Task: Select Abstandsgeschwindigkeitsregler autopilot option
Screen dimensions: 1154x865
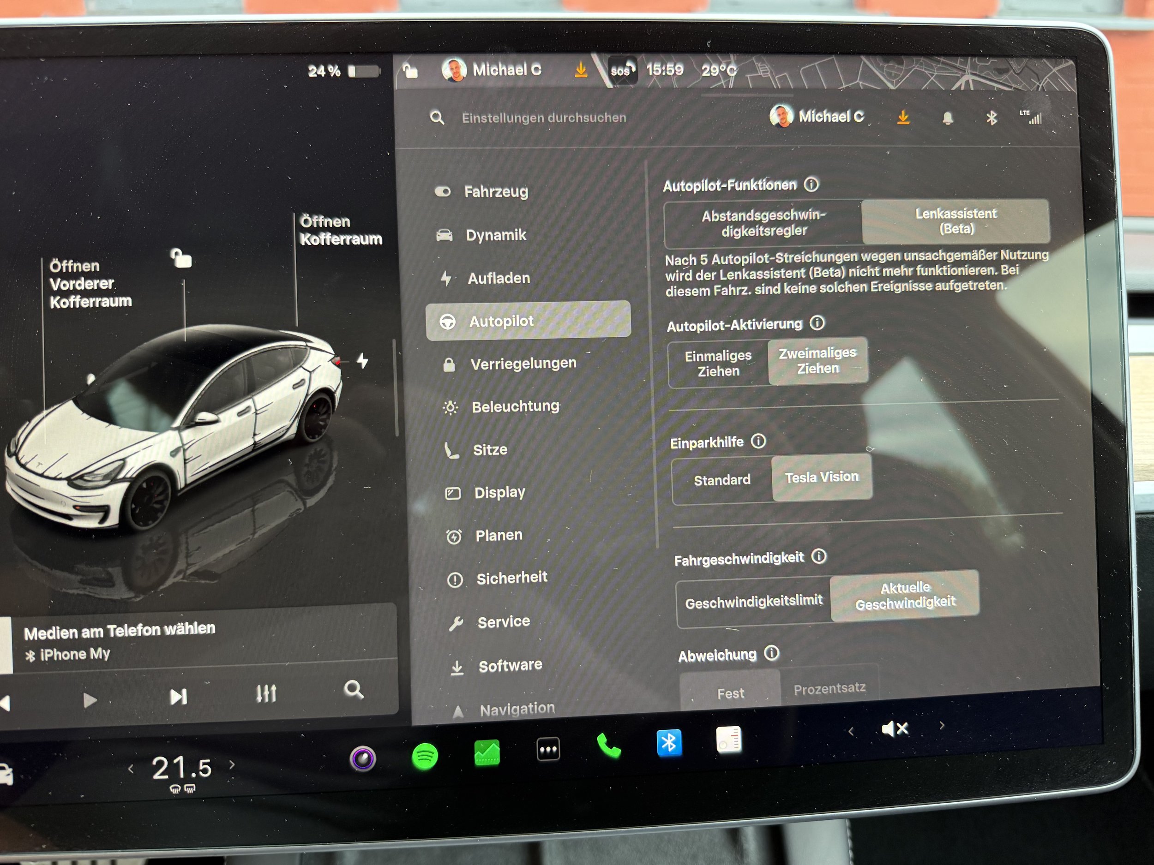Action: click(x=763, y=223)
